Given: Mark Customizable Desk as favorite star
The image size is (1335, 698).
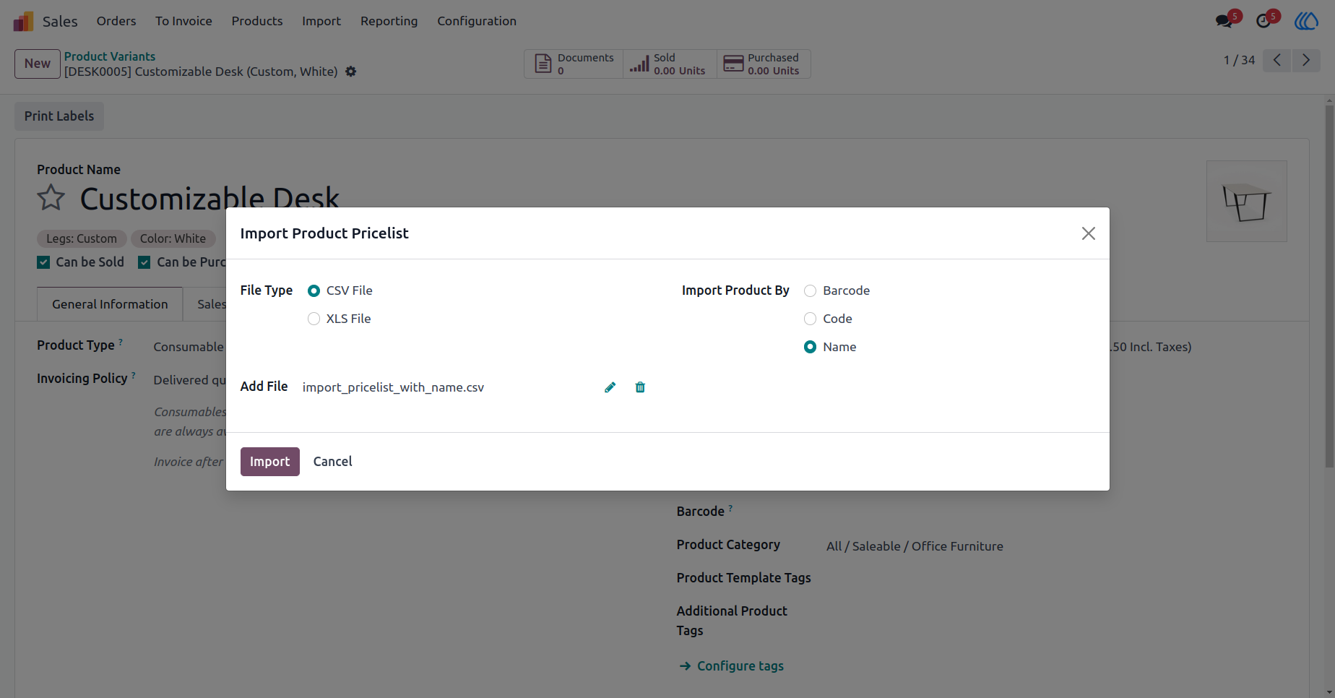Looking at the screenshot, I should coord(51,197).
